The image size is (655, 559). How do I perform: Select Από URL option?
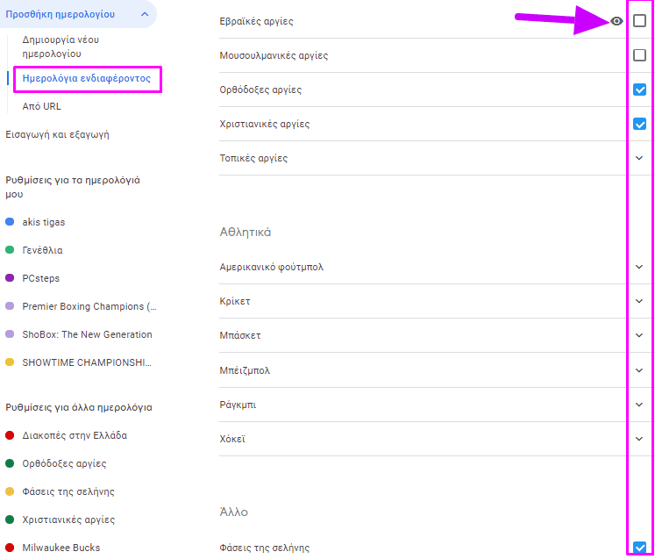click(x=42, y=106)
